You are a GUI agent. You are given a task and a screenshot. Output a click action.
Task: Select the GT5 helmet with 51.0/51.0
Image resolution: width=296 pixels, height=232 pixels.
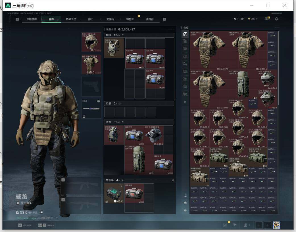coord(267,80)
